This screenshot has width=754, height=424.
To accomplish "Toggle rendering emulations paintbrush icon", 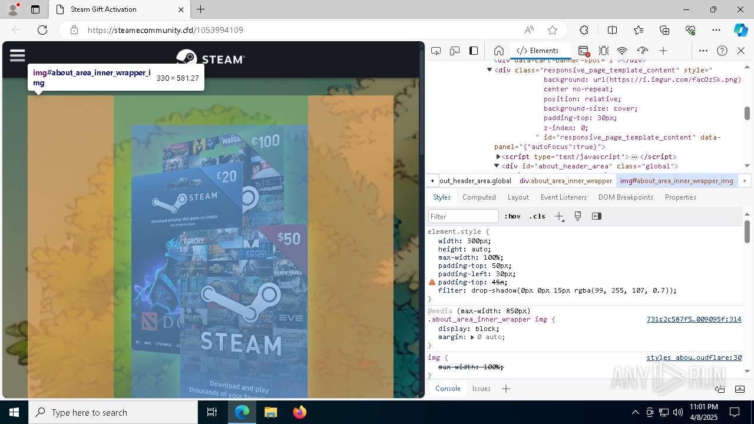I will pyautogui.click(x=578, y=216).
